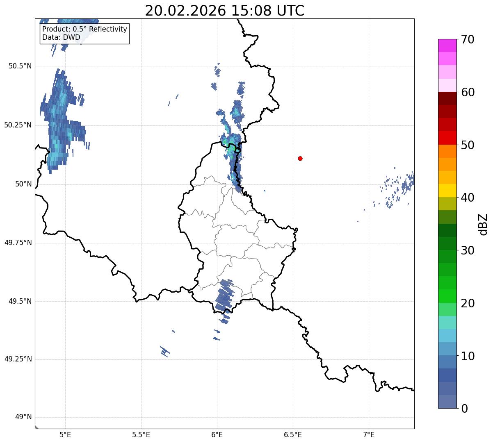Click the bright red colorbar segment above 50
This screenshot has height=443, width=493.
(447, 138)
